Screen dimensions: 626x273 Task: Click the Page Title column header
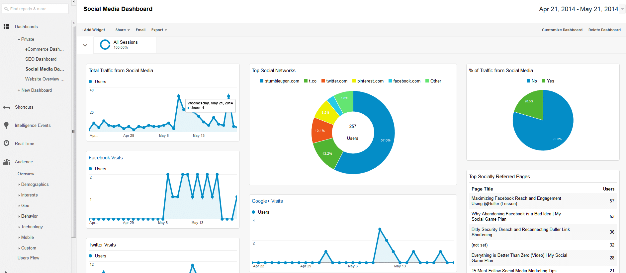click(x=482, y=189)
